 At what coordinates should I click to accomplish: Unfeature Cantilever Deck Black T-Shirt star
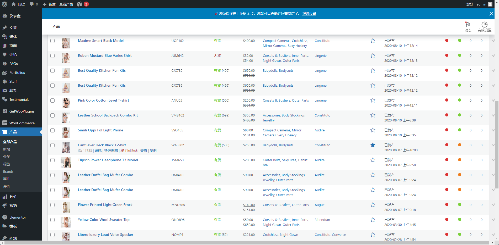click(x=373, y=145)
